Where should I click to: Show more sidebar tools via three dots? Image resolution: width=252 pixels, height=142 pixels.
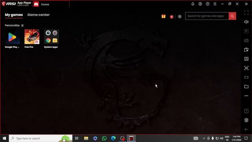(x=246, y=96)
